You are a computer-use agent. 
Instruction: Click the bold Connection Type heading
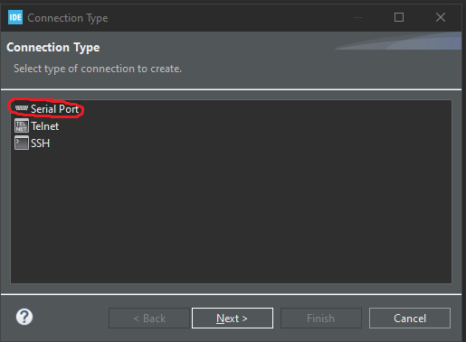coord(53,48)
